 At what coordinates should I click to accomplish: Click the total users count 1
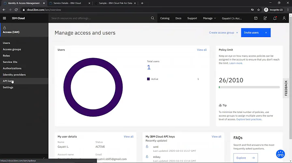pos(148,67)
